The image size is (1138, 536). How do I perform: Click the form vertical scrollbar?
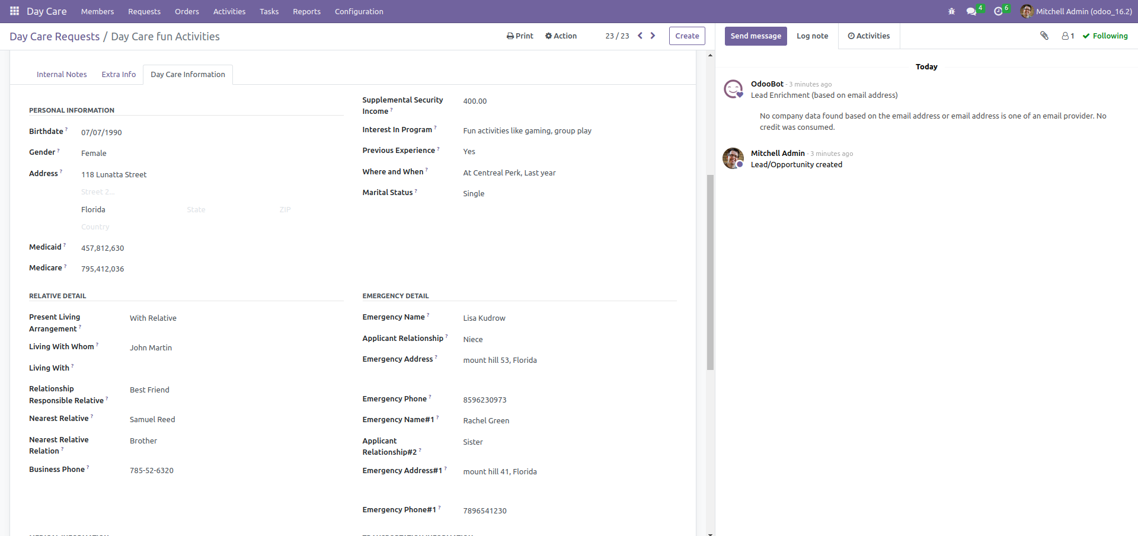(x=710, y=272)
